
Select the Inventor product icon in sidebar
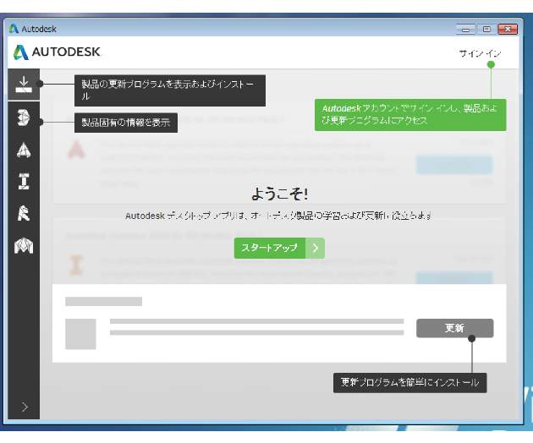point(24,181)
